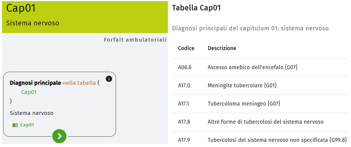Click the green arrow circle button

[x=59, y=136]
